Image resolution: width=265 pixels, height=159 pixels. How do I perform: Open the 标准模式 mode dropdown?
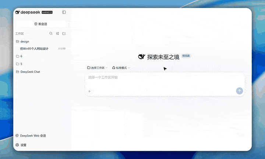click(121, 68)
